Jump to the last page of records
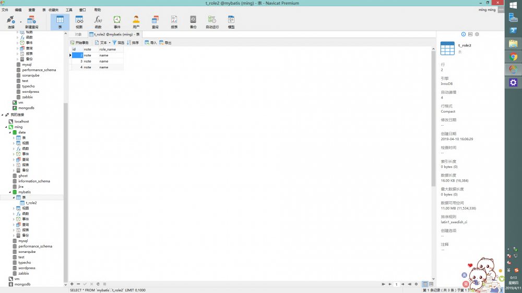 tap(409, 284)
